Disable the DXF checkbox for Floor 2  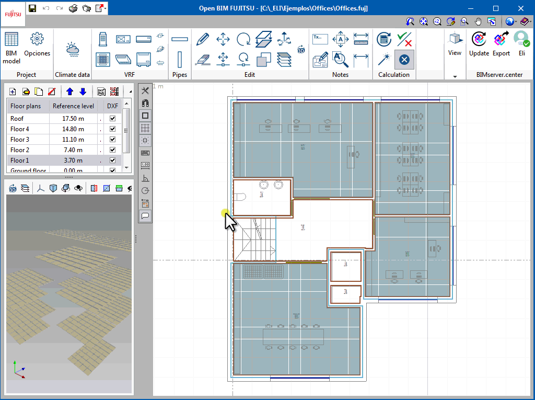tap(112, 150)
